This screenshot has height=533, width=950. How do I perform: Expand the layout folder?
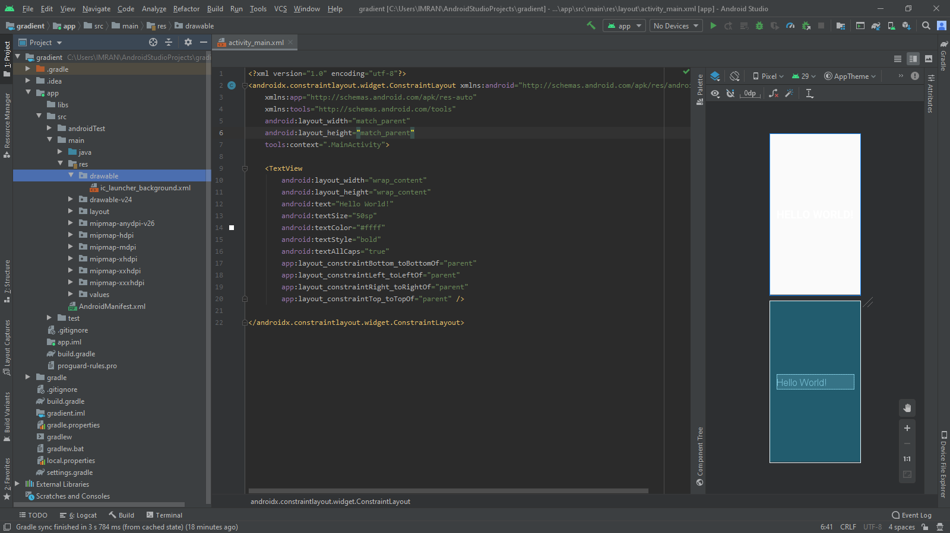pyautogui.click(x=71, y=211)
